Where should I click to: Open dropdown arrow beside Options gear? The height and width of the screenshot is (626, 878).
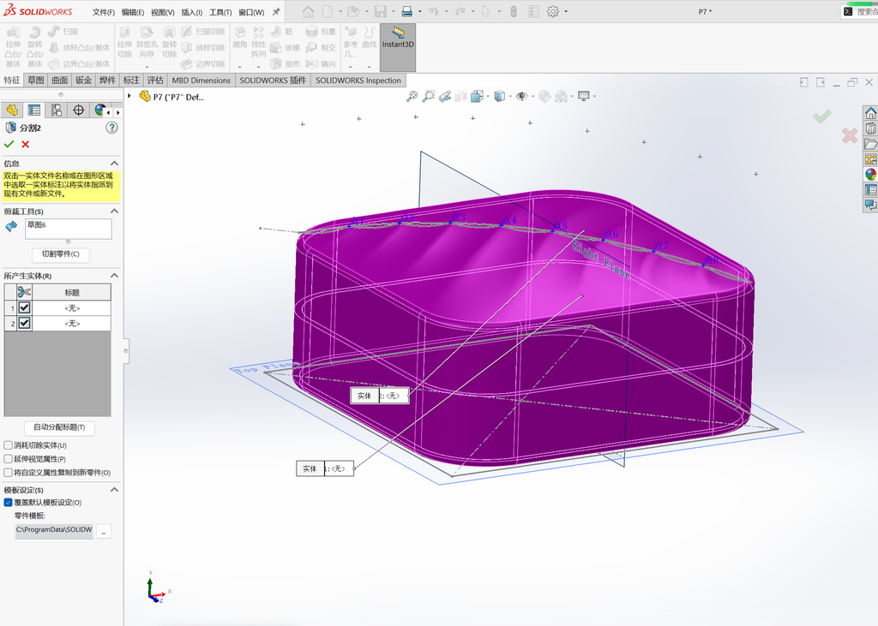[566, 12]
